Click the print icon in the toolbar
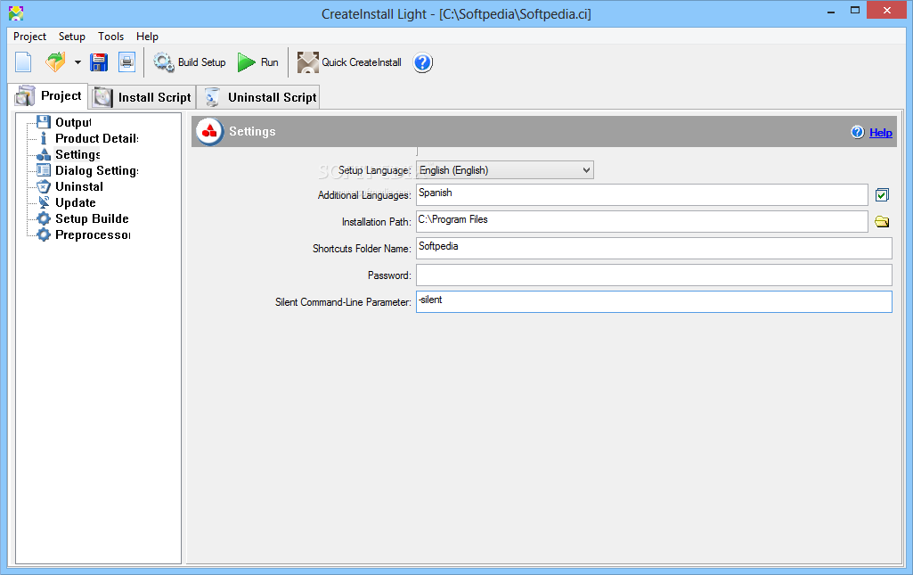The image size is (913, 575). (127, 62)
